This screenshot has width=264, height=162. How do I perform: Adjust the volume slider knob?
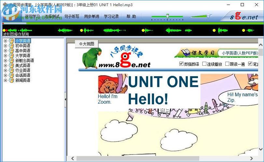208,16
